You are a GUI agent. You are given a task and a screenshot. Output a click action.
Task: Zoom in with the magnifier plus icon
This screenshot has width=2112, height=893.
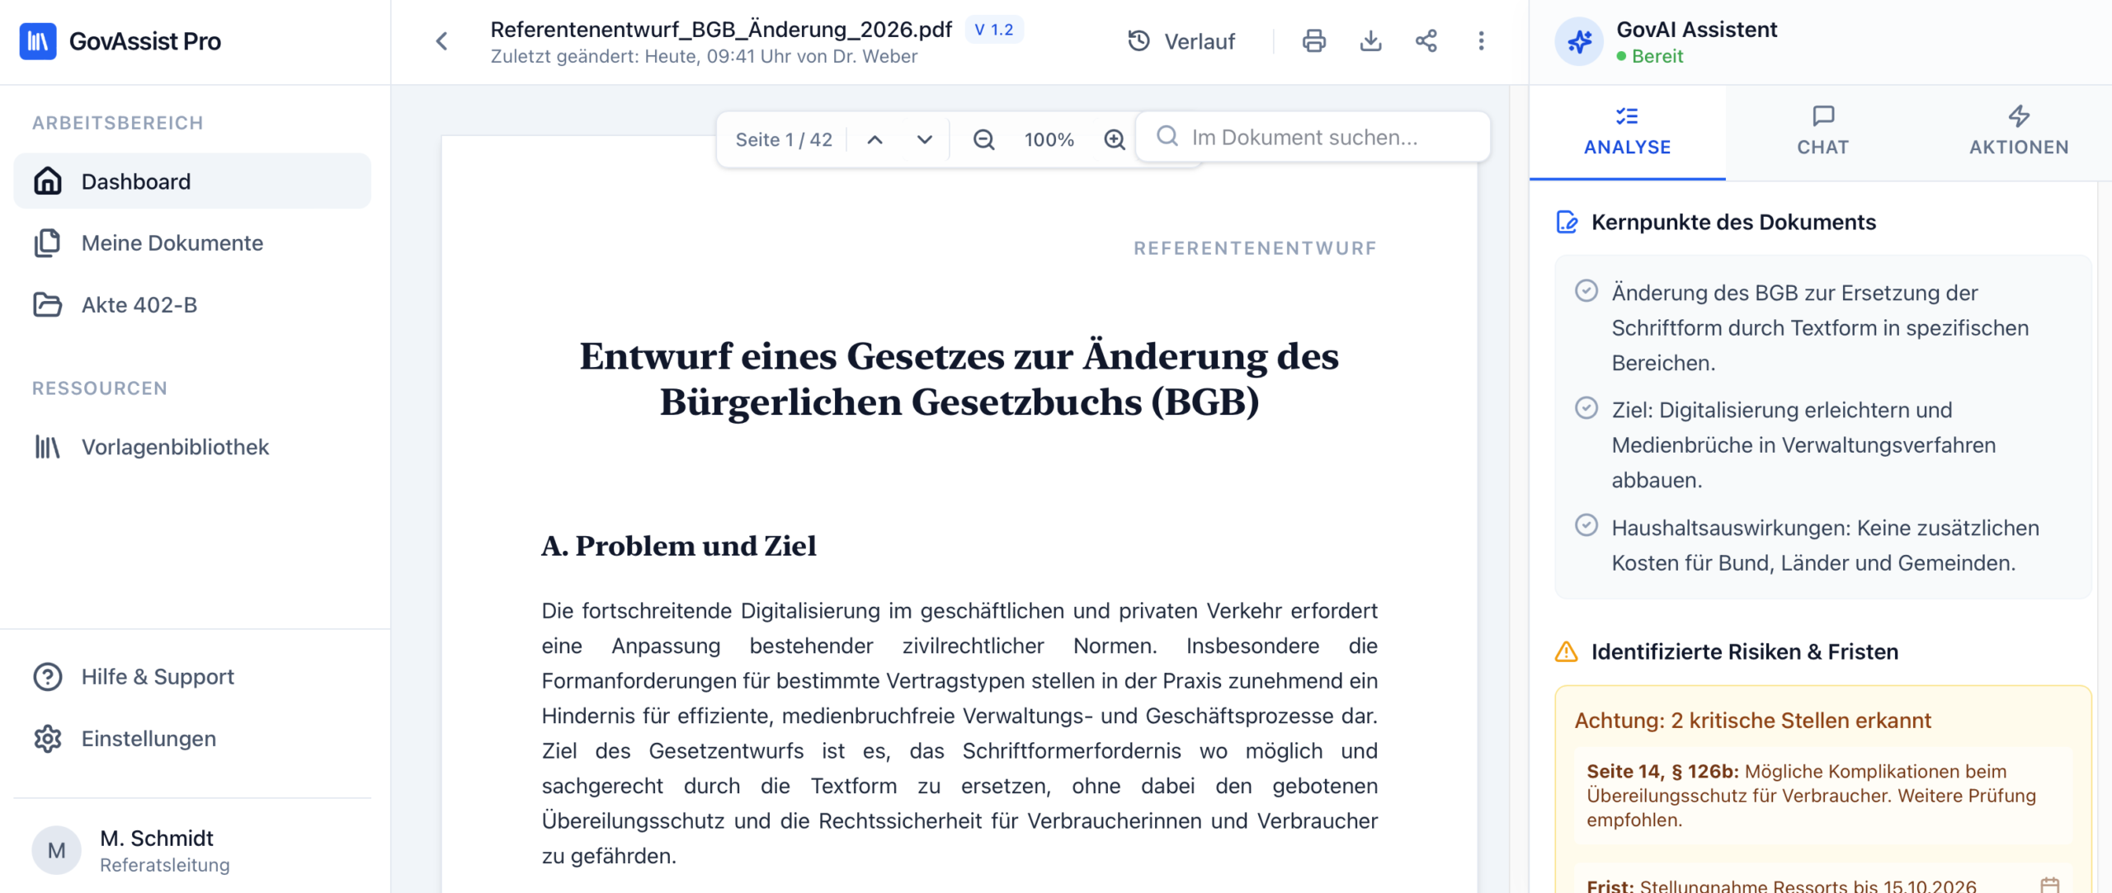1114,139
